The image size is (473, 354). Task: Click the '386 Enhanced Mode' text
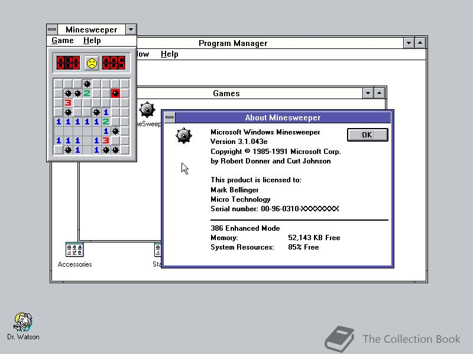[245, 228]
